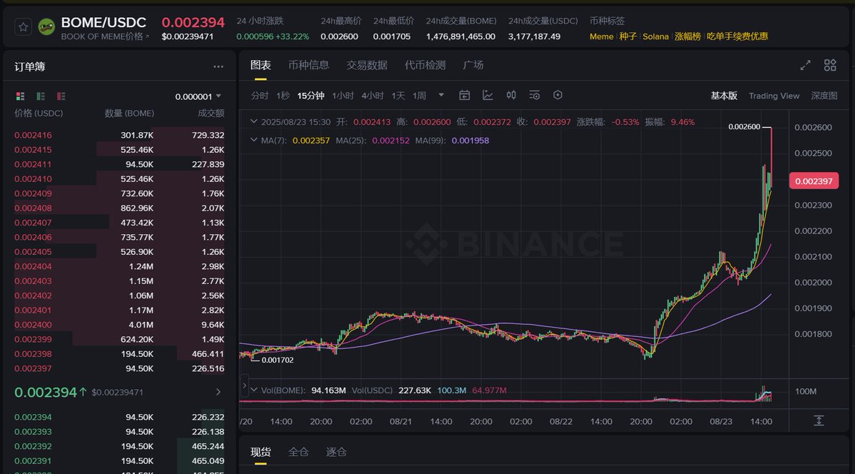Select the 全仓 cross margin tab
855x474 pixels.
point(298,452)
